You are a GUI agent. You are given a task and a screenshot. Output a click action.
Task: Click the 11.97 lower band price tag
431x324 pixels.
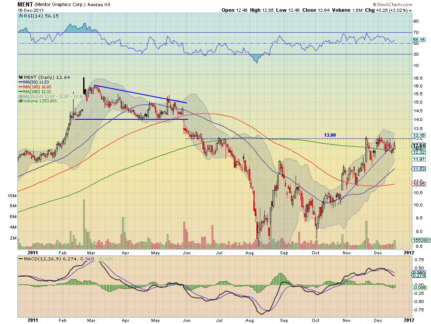(x=419, y=159)
